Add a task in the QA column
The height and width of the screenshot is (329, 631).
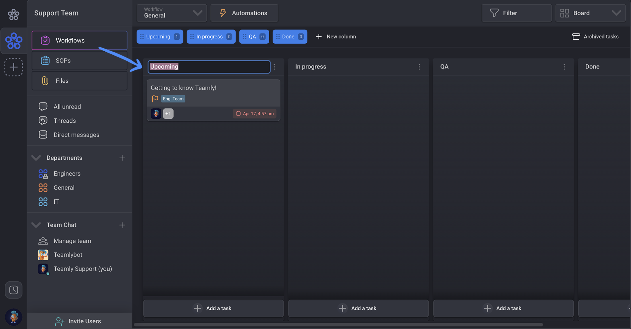click(503, 308)
